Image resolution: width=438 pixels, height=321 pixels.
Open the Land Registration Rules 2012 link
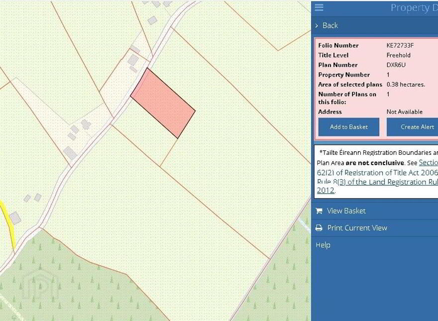[x=377, y=186]
